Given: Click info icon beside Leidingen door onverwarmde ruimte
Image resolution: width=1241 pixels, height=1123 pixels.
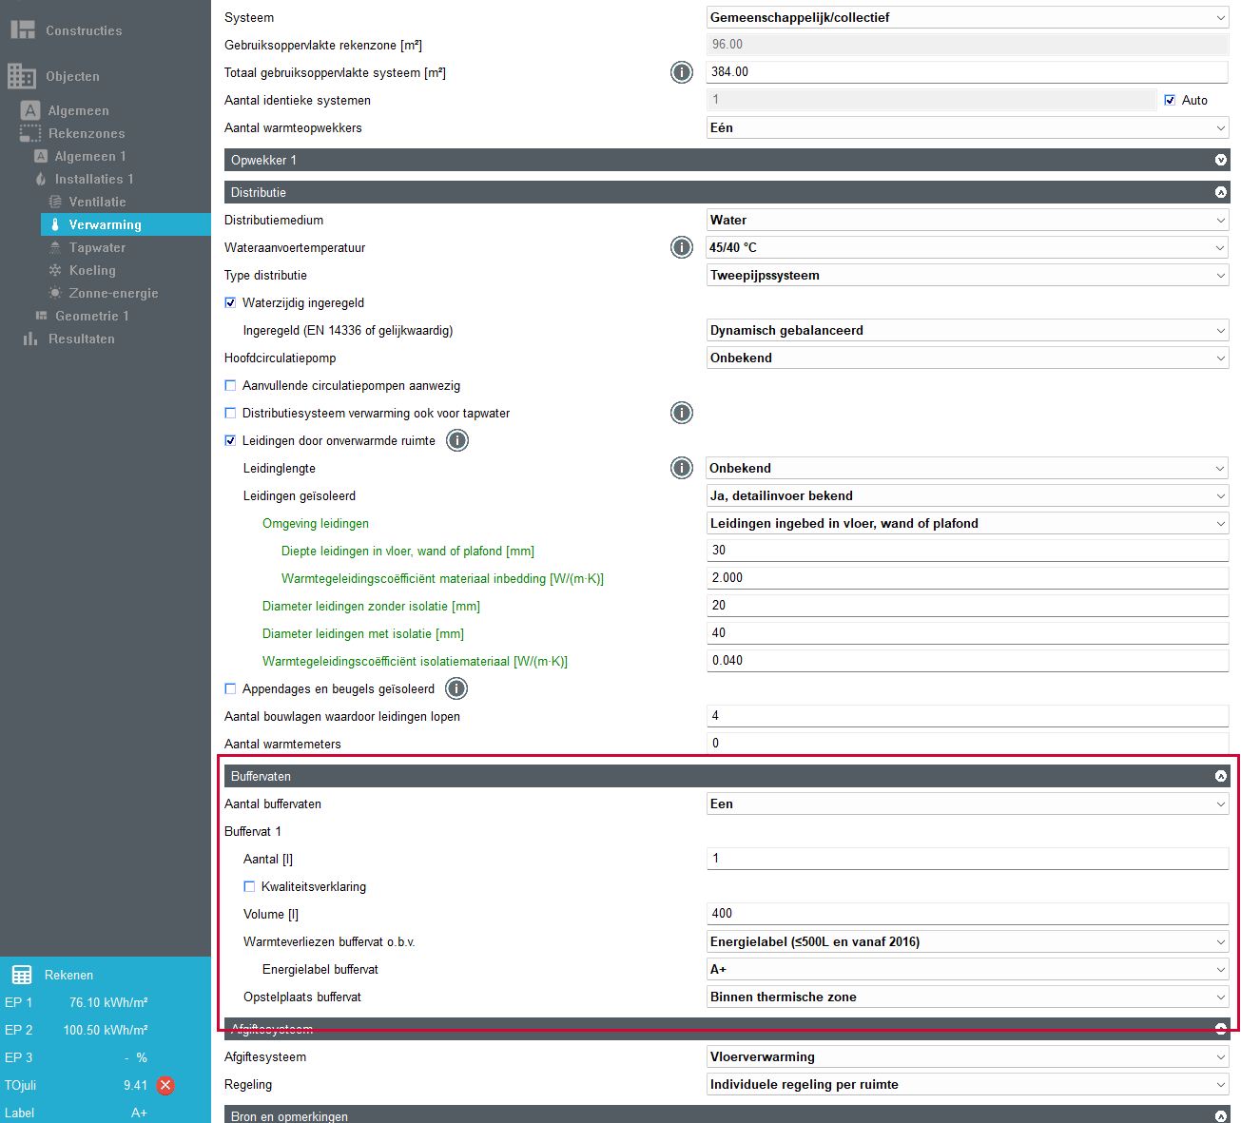Looking at the screenshot, I should coord(457,440).
